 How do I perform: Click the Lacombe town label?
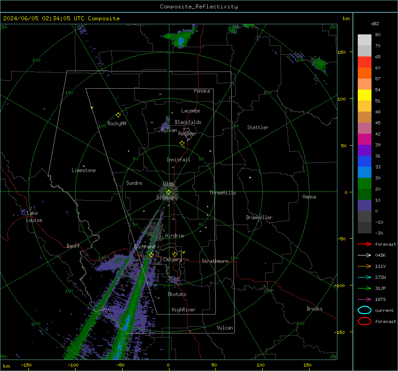[x=191, y=111]
